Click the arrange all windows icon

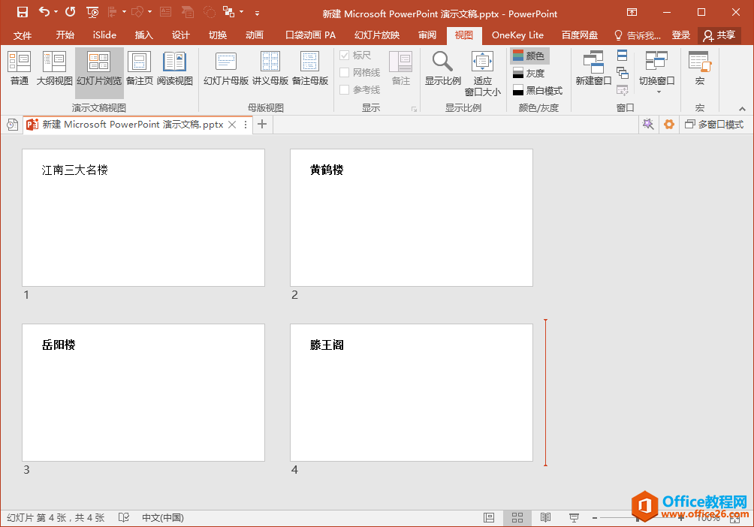623,56
